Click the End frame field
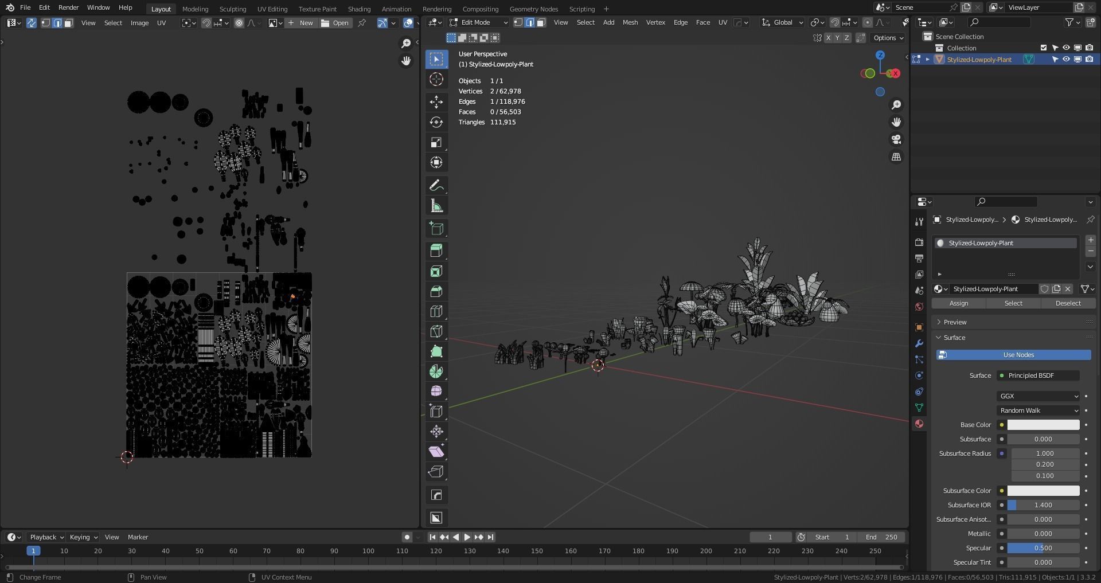1101x583 pixels. click(882, 537)
